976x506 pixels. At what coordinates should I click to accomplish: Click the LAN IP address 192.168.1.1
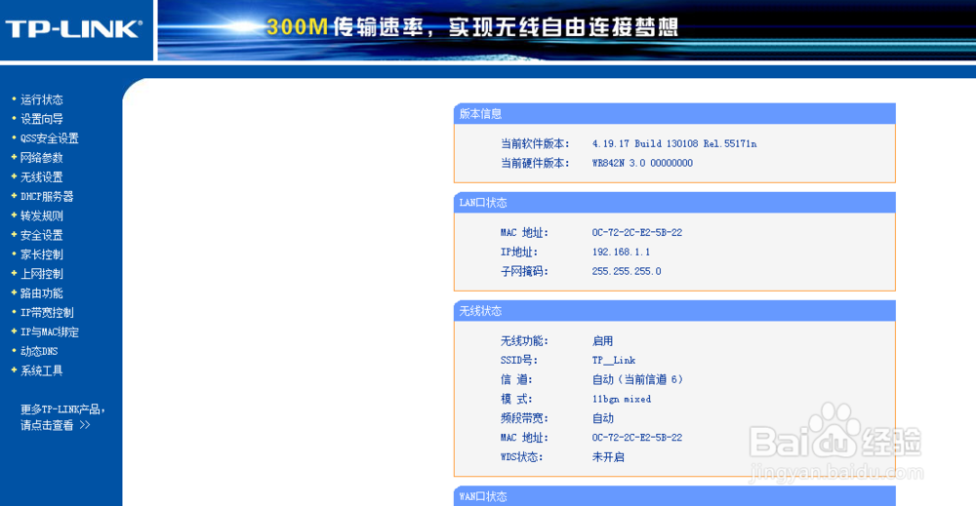tap(621, 252)
